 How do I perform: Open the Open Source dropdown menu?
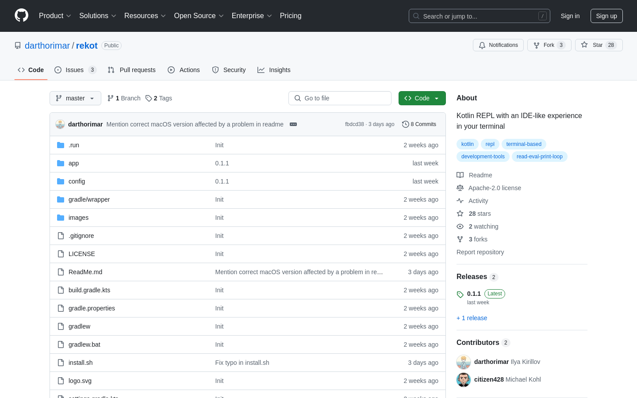[199, 16]
